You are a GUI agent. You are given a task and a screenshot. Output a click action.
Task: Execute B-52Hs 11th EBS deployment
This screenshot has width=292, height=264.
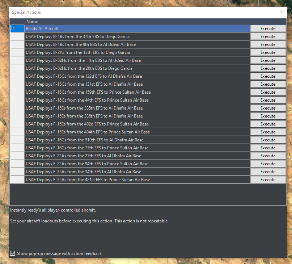(268, 60)
